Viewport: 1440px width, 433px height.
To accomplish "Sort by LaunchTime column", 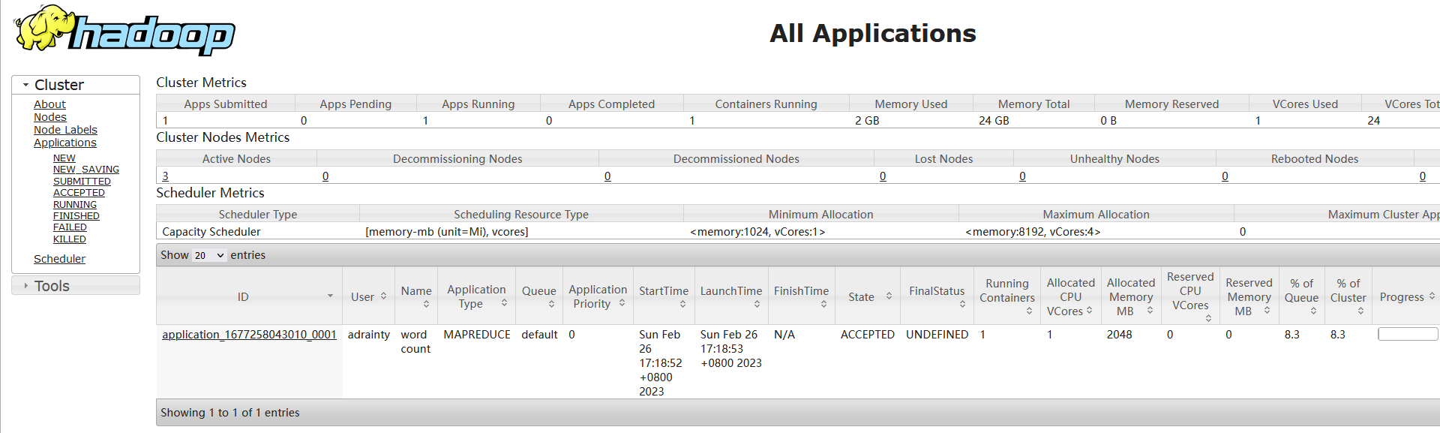I will (x=731, y=296).
